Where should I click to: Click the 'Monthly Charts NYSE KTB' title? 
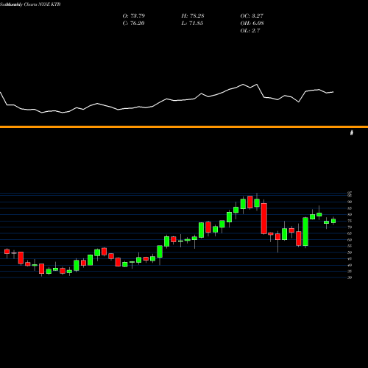click(32, 4)
